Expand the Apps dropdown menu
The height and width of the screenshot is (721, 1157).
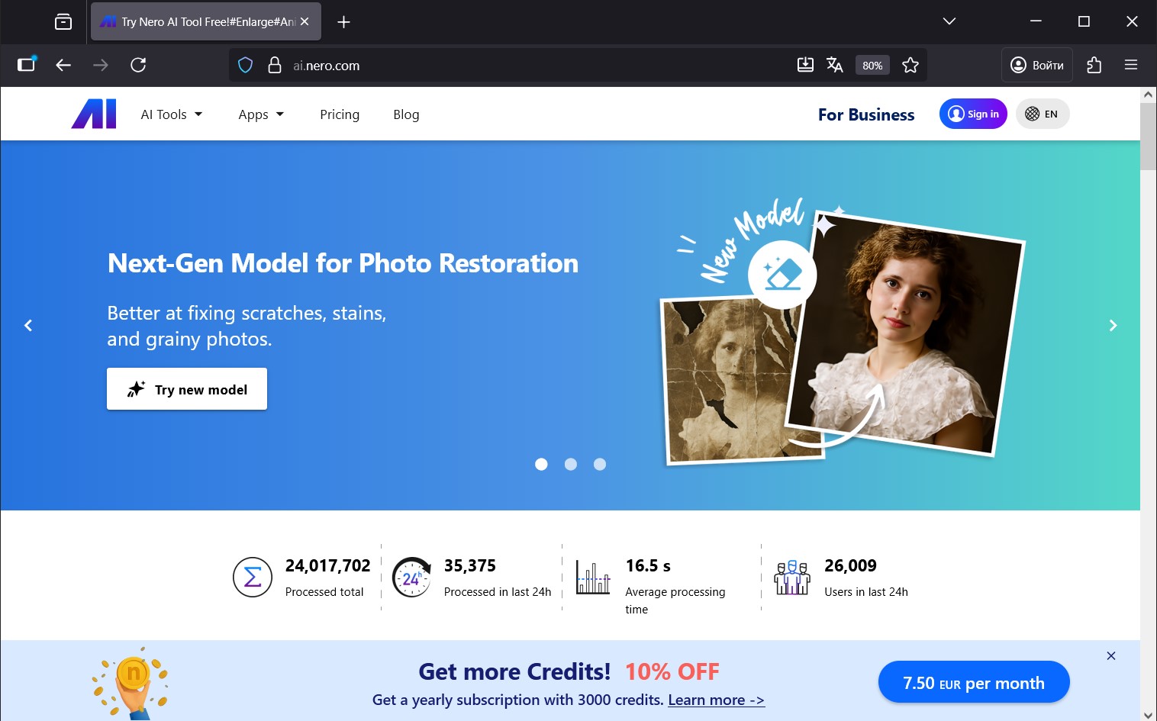pos(261,114)
